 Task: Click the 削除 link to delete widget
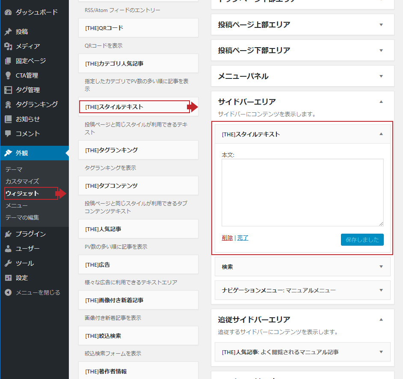227,238
